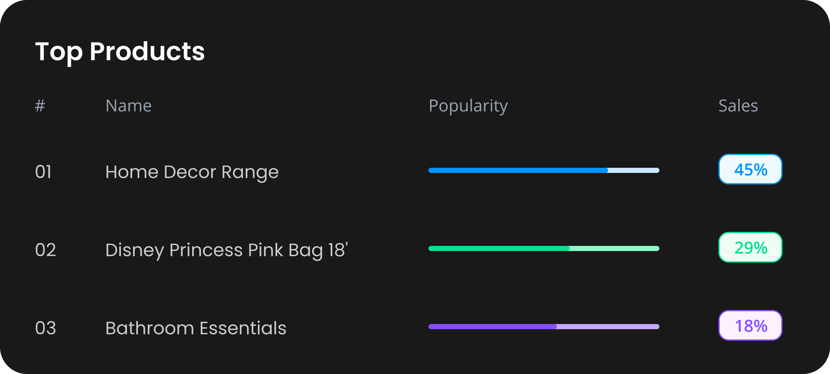
Task: Click the # column header
Action: 40,105
